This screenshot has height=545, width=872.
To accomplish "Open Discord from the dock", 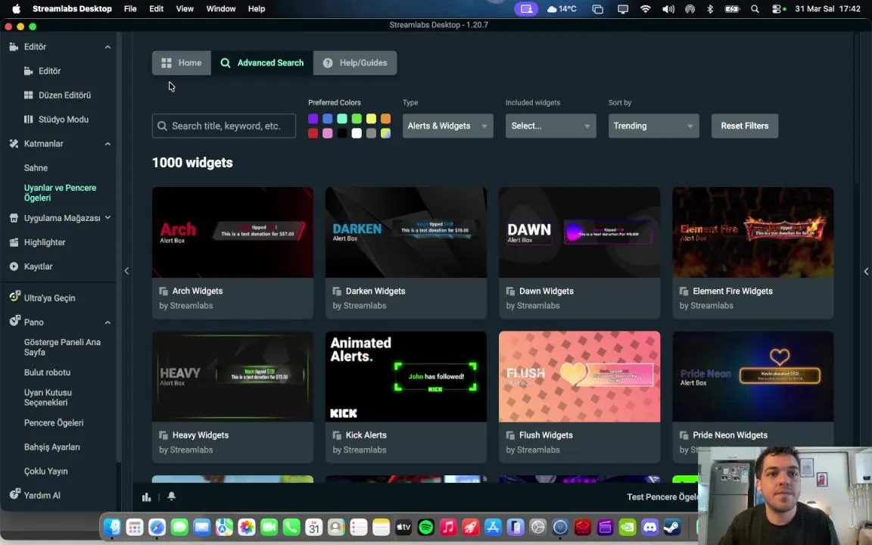I will point(649,527).
